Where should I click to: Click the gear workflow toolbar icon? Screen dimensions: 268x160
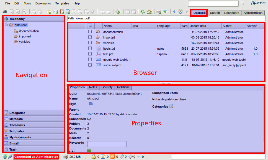[118, 12]
